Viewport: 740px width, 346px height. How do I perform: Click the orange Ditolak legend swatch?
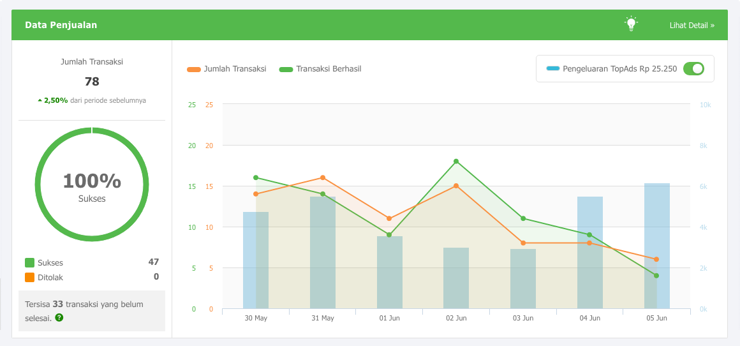[30, 277]
